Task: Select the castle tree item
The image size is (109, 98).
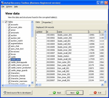Action: pyautogui.click(x=13, y=57)
